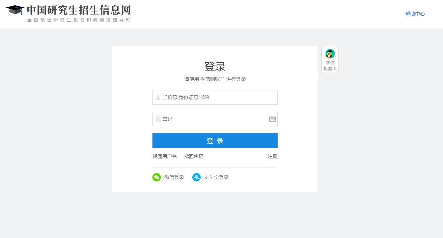443x238 pixels.
Task: Click the 中国研究生招生信息网 site title
Action: [x=79, y=10]
